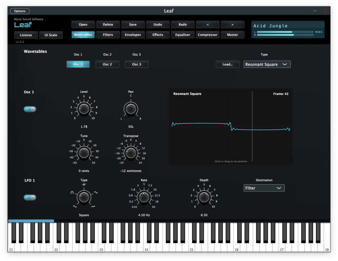The height and width of the screenshot is (261, 338).
Task: Click the LFO Type knob
Action: (84, 197)
